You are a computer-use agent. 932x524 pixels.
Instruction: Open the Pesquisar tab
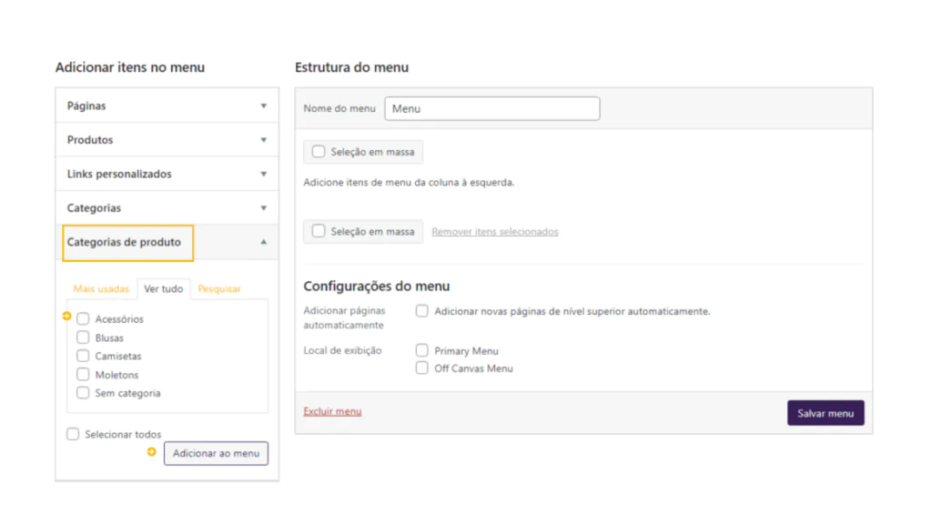(x=219, y=288)
